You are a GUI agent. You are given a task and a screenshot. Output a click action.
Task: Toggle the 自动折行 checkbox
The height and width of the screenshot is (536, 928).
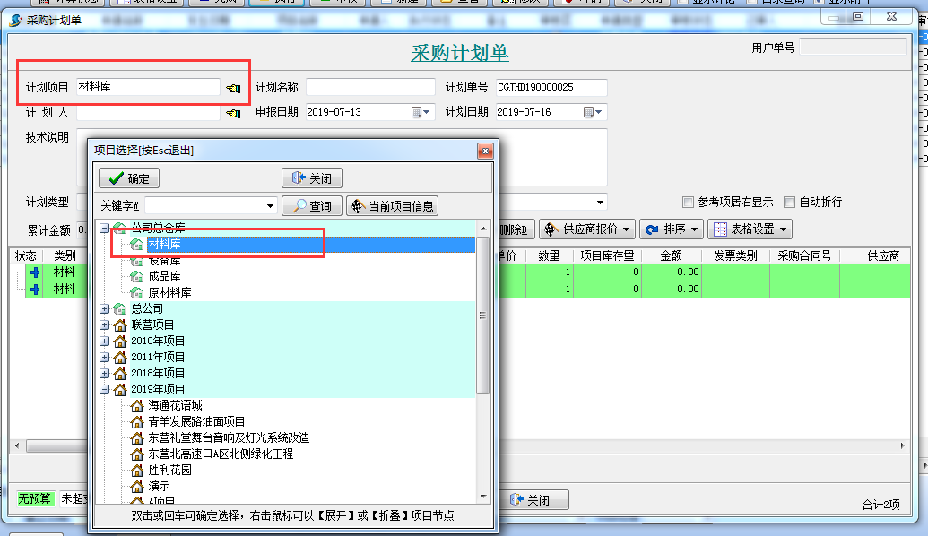[790, 202]
